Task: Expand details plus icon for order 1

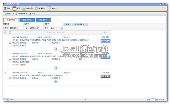Action: pos(56,49)
